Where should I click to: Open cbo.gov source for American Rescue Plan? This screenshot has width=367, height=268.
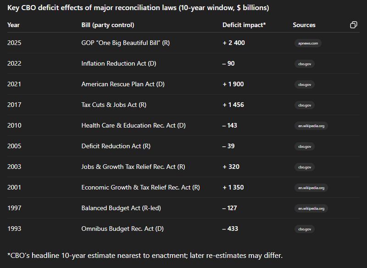point(305,84)
